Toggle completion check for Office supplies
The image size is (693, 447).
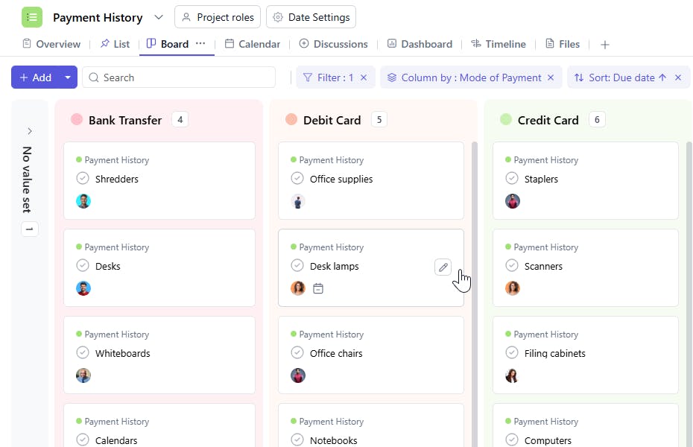tap(297, 179)
